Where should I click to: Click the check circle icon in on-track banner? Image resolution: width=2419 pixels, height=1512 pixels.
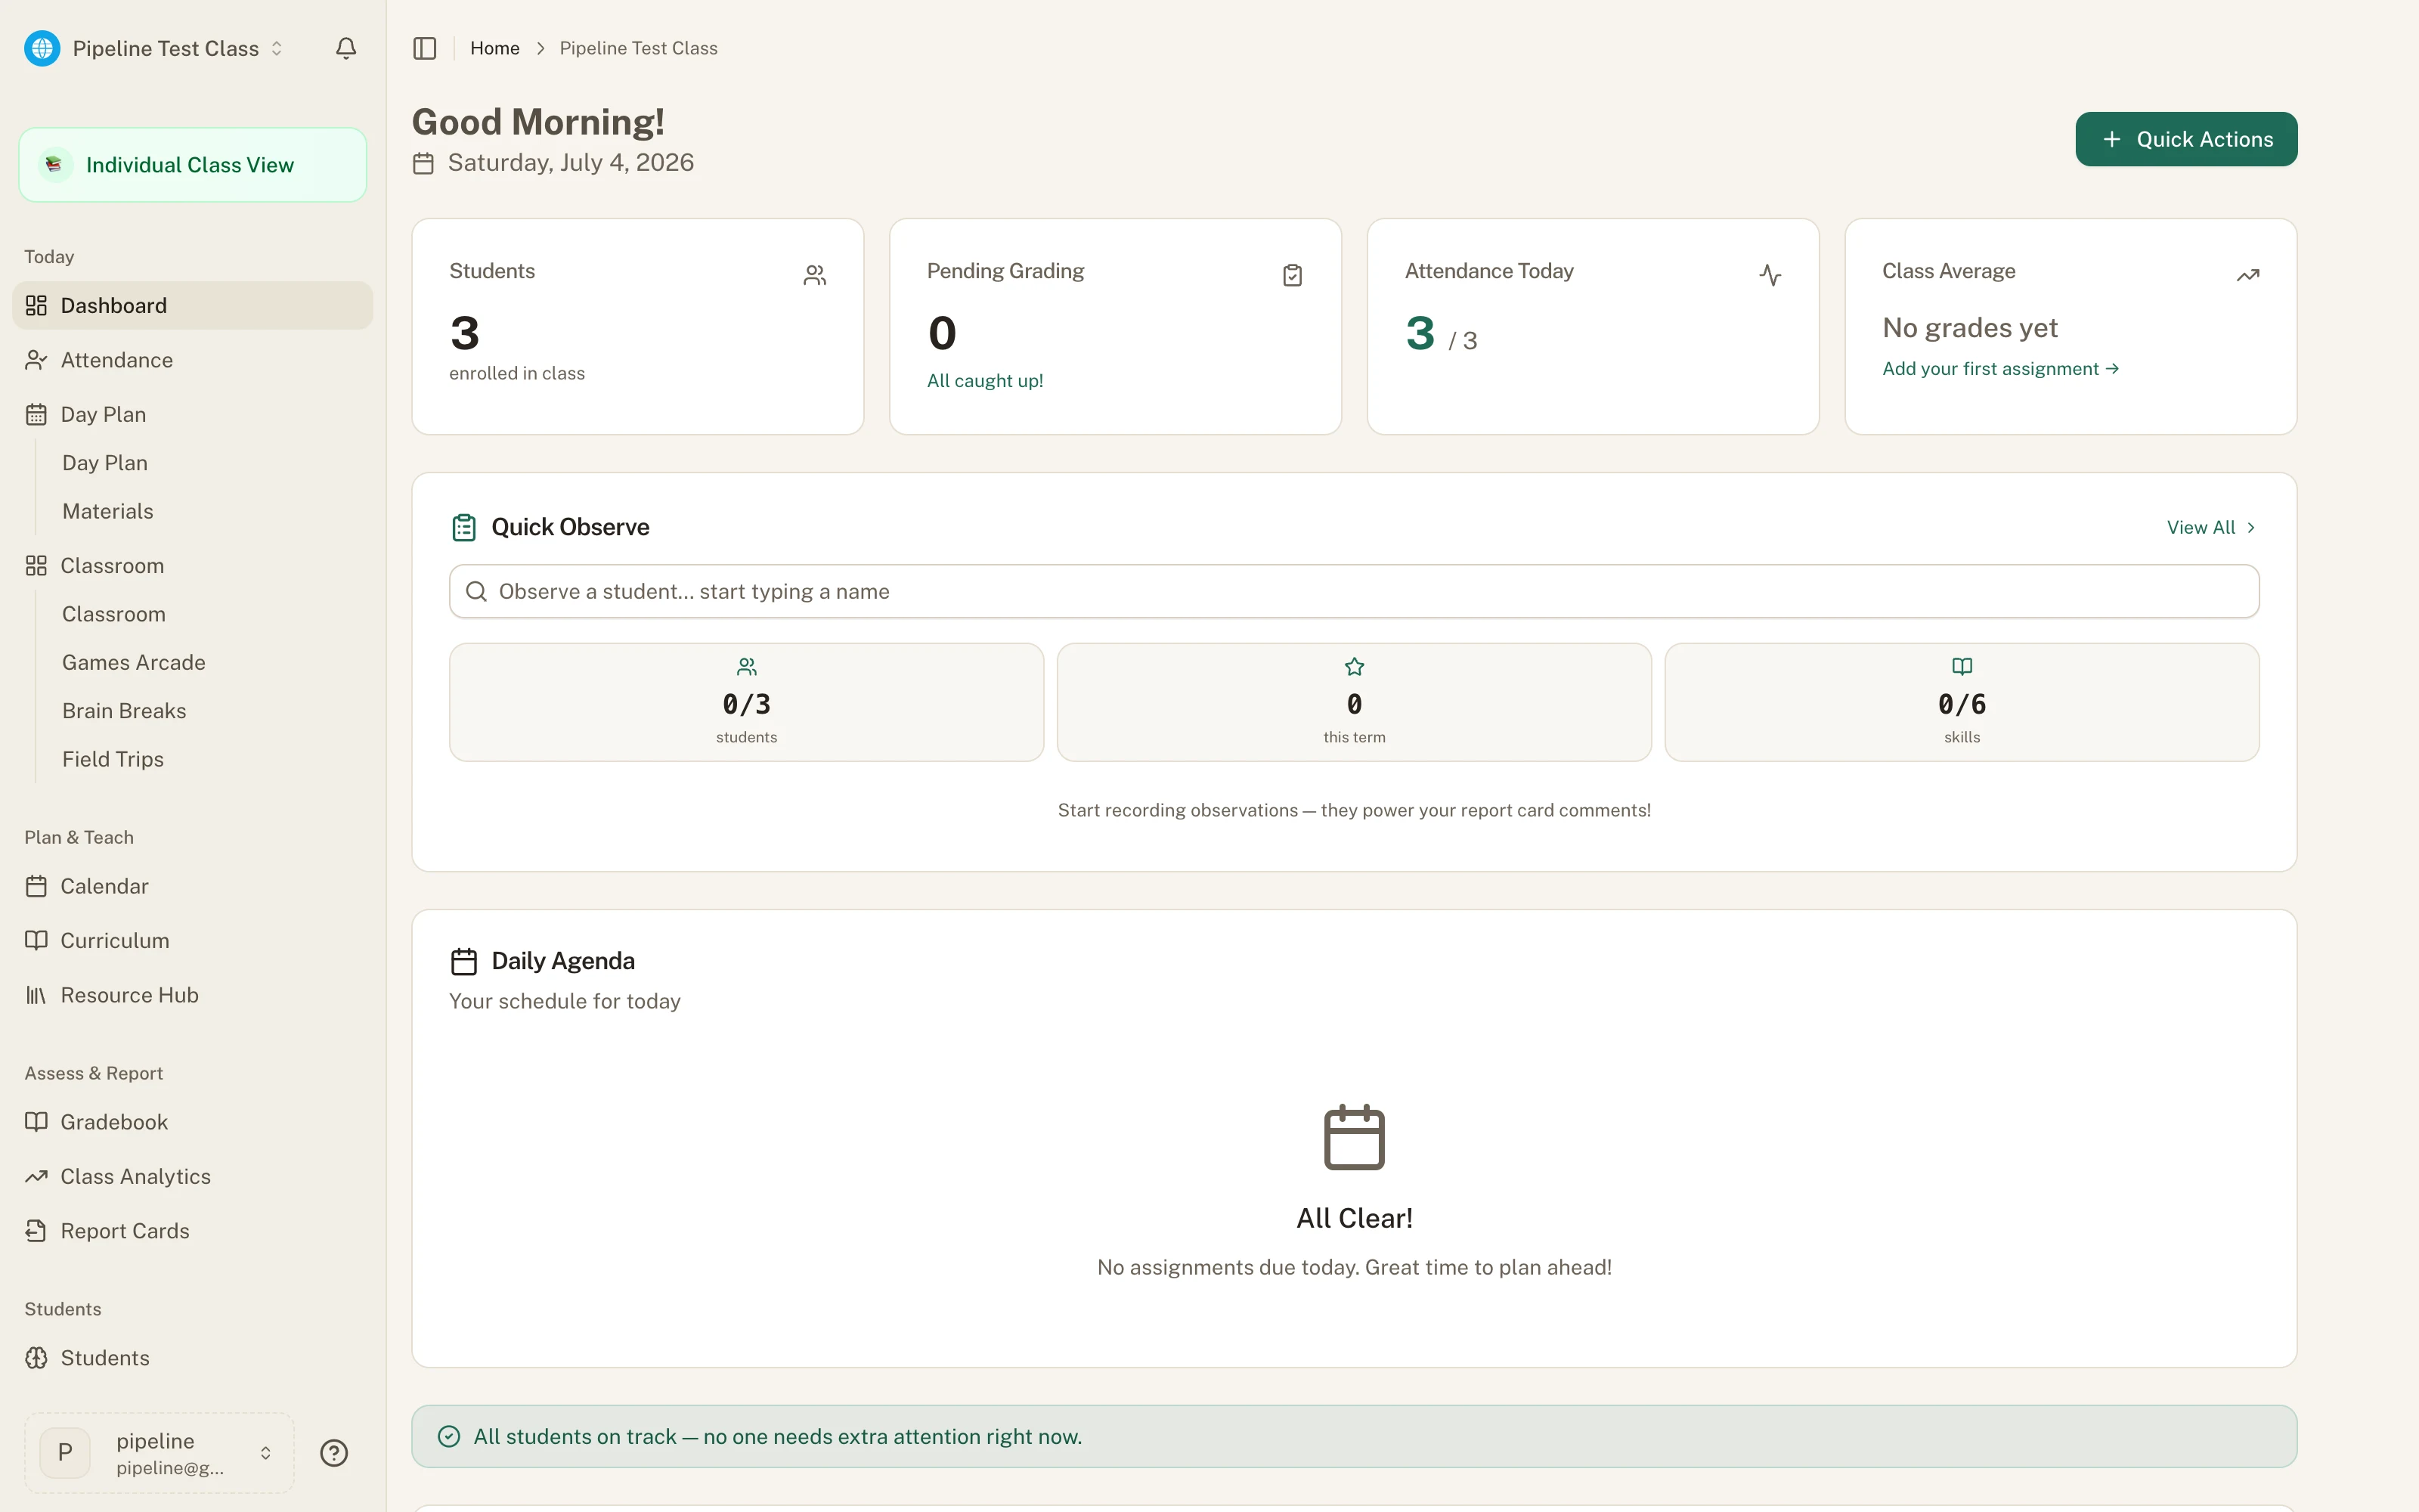449,1436
